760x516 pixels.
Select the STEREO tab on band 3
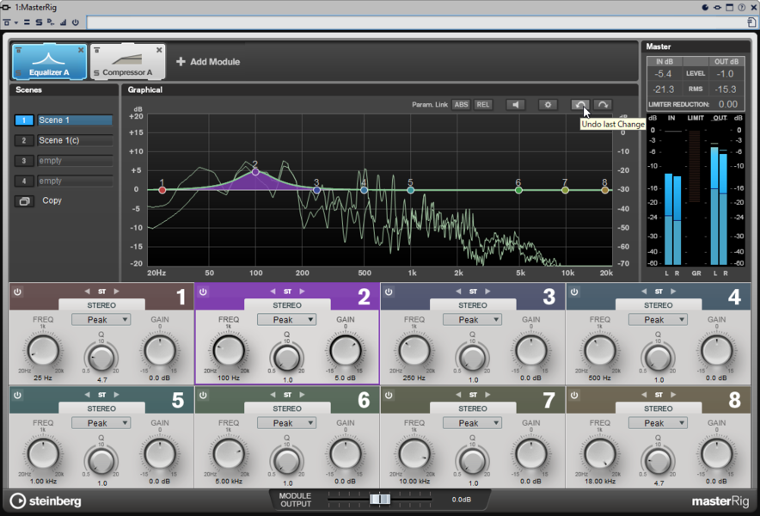point(473,305)
